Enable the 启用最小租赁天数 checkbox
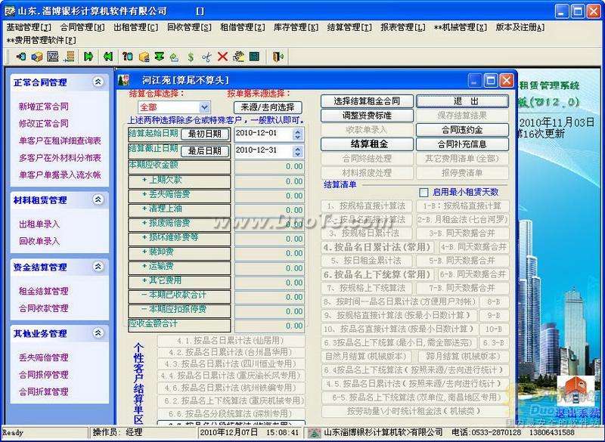605x442 pixels. coord(423,192)
